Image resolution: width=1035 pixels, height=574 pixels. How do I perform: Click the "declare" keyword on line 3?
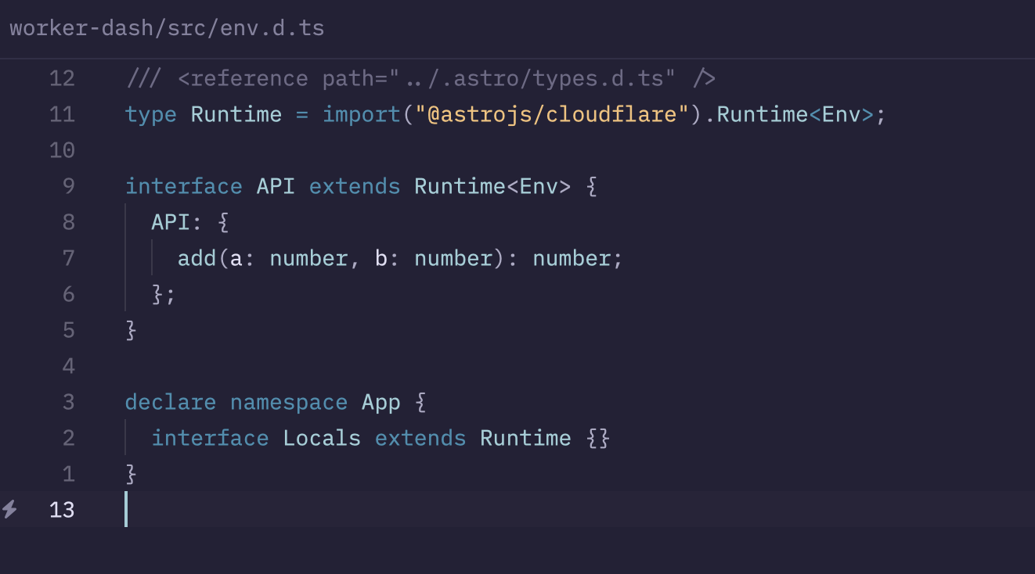pyautogui.click(x=170, y=402)
